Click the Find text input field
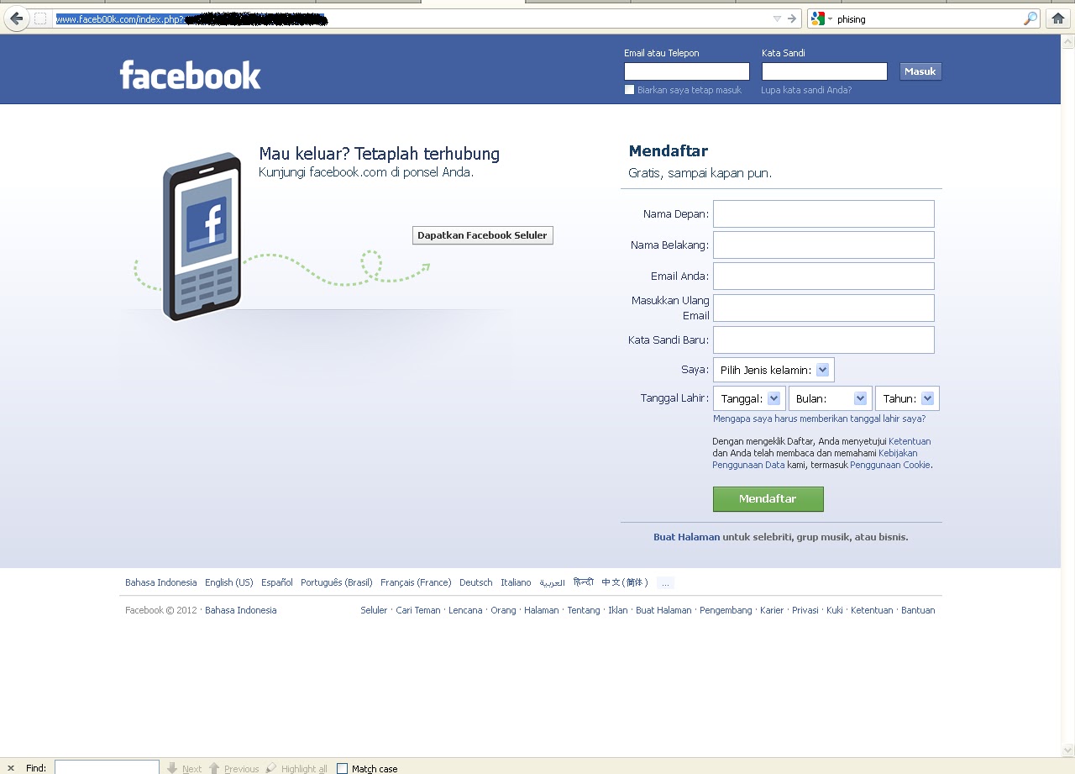The image size is (1075, 774). coord(107,768)
